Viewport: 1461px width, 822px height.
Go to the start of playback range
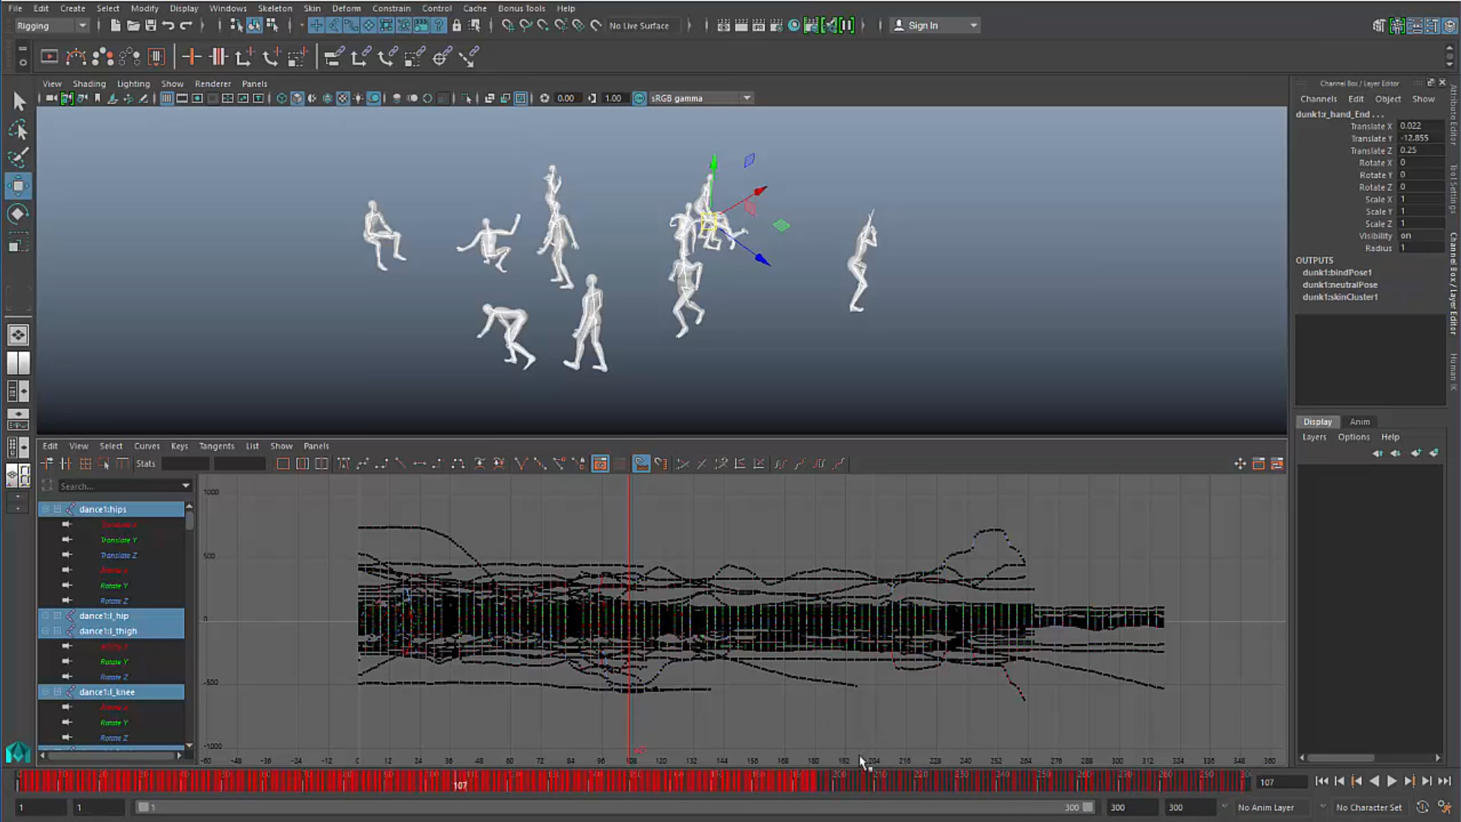coord(1322,781)
